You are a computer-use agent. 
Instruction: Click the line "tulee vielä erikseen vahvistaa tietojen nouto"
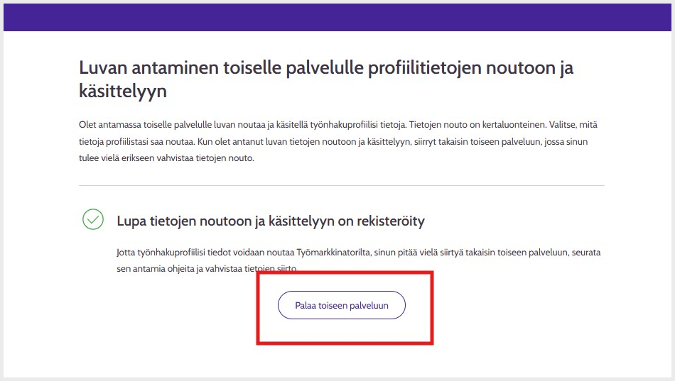(x=166, y=158)
